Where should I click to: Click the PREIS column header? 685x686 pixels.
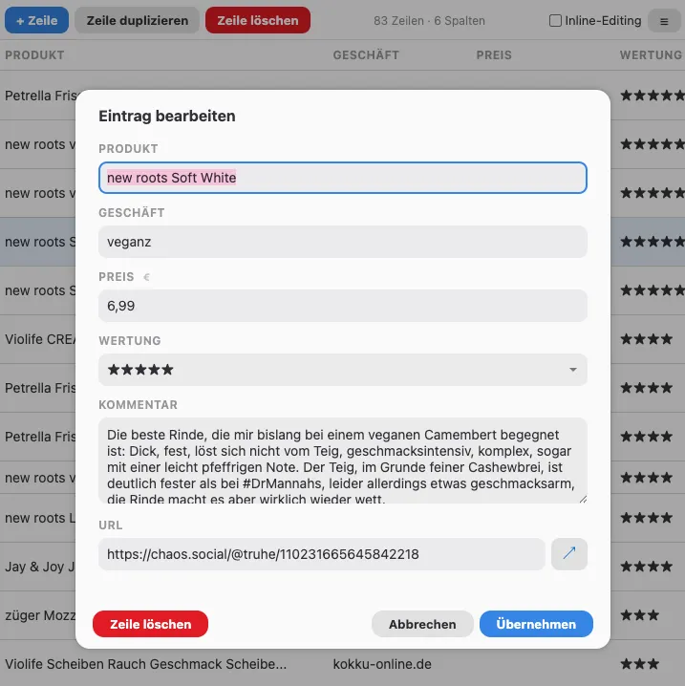[x=494, y=55]
